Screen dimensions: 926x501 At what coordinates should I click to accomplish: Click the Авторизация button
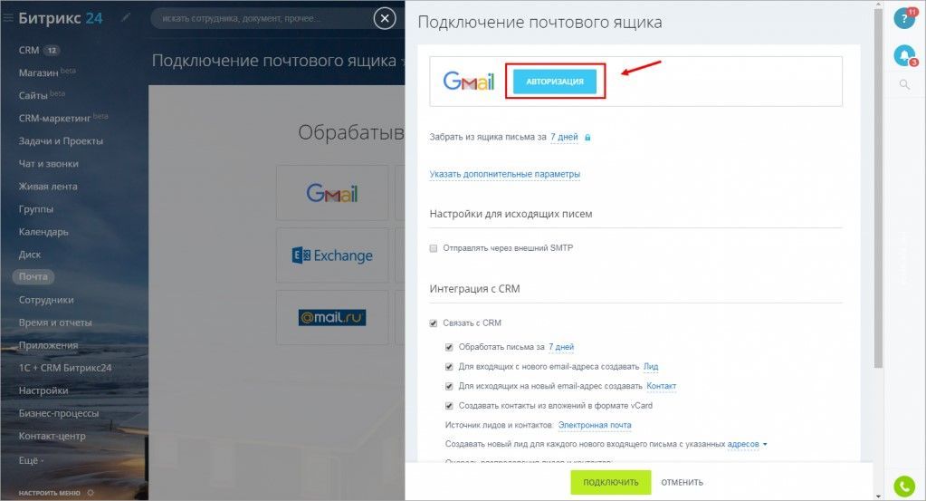point(555,82)
